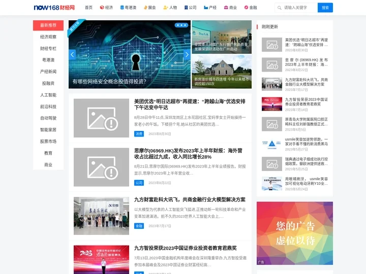366x274 pixels.
Task: Click the red cube icon beside 经济
Action: click(102, 8)
